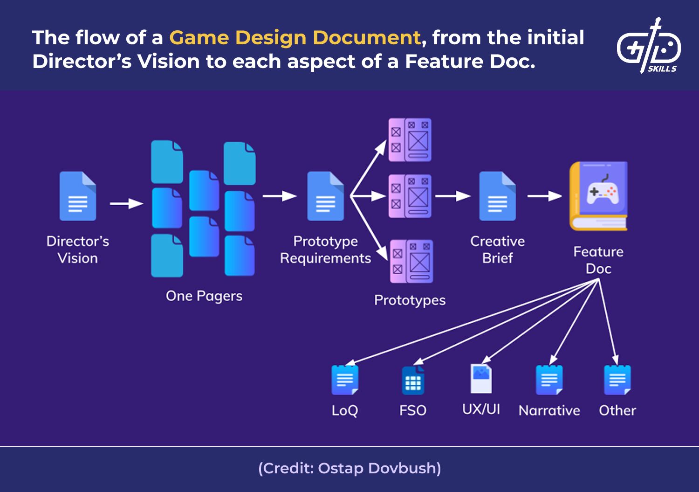Click the Other document icon
This screenshot has width=699, height=492.
click(x=617, y=380)
